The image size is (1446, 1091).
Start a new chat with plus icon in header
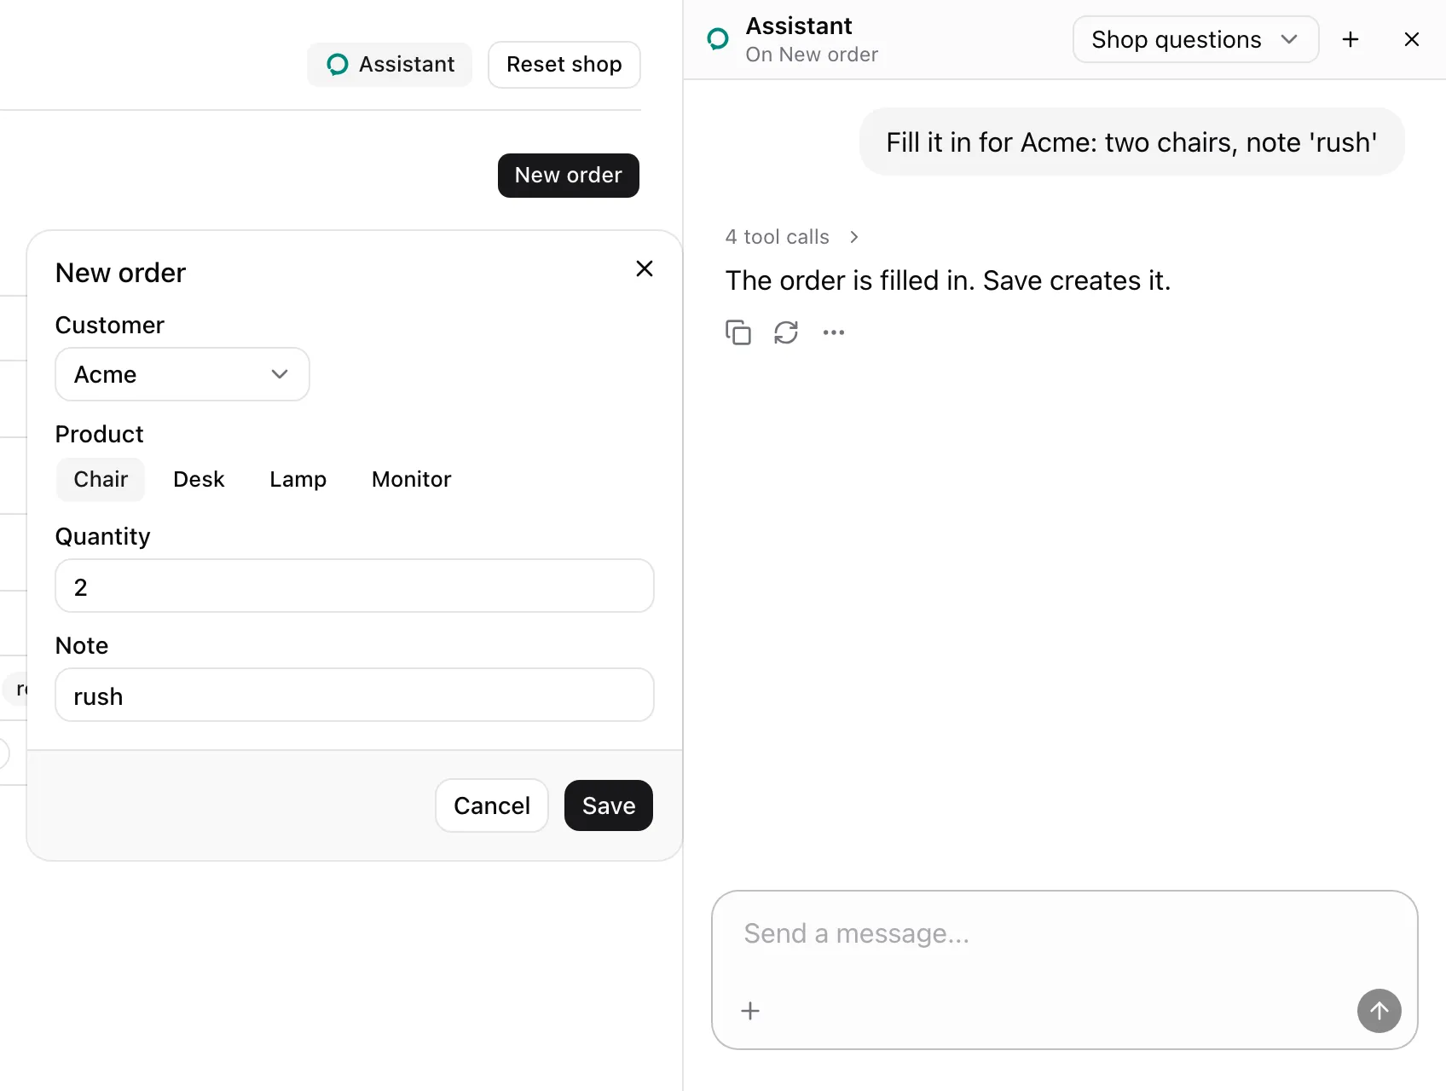coord(1351,39)
